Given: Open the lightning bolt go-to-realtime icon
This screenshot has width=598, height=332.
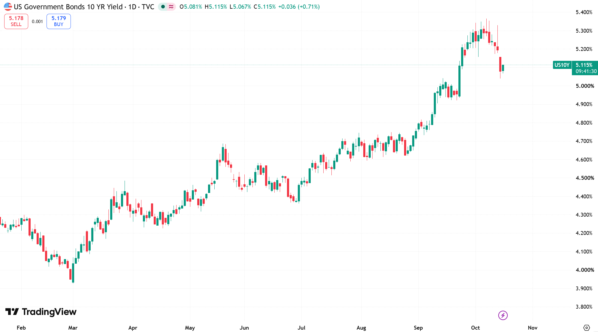Looking at the screenshot, I should click(x=503, y=315).
